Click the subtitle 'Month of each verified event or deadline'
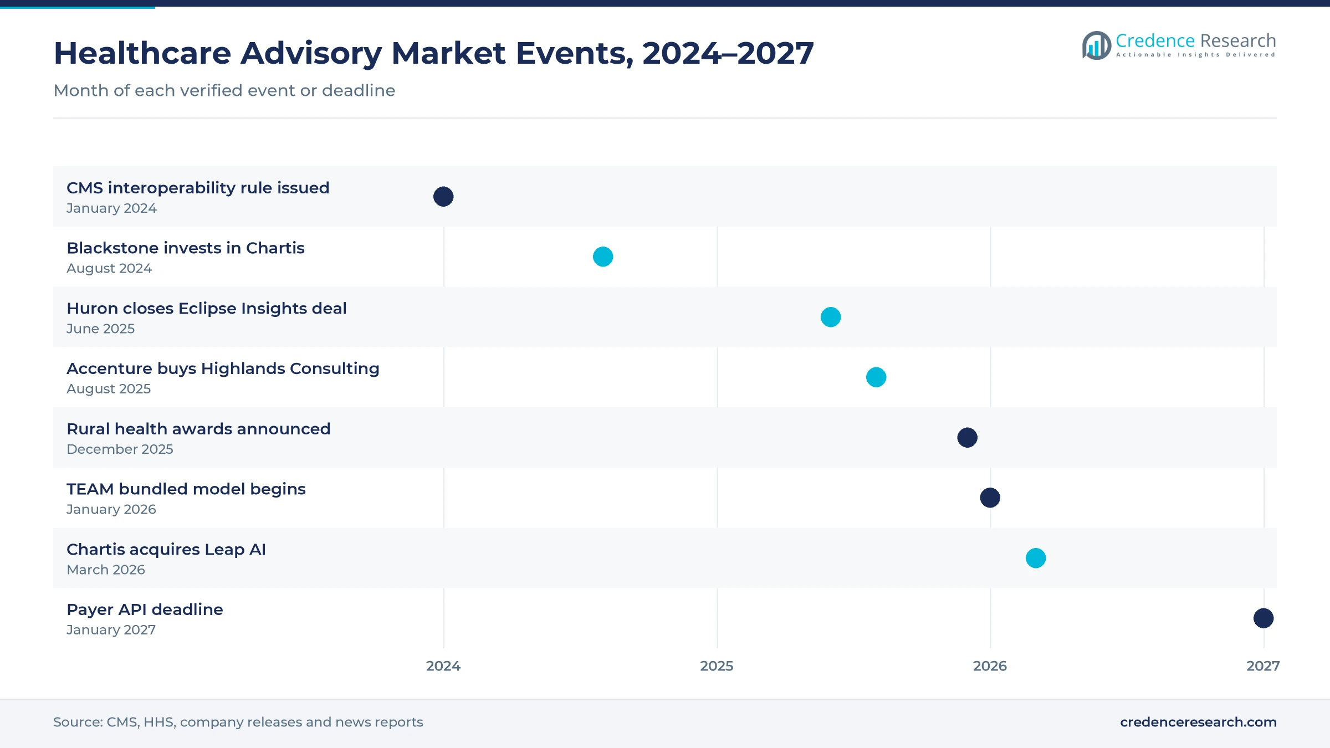 click(x=224, y=90)
